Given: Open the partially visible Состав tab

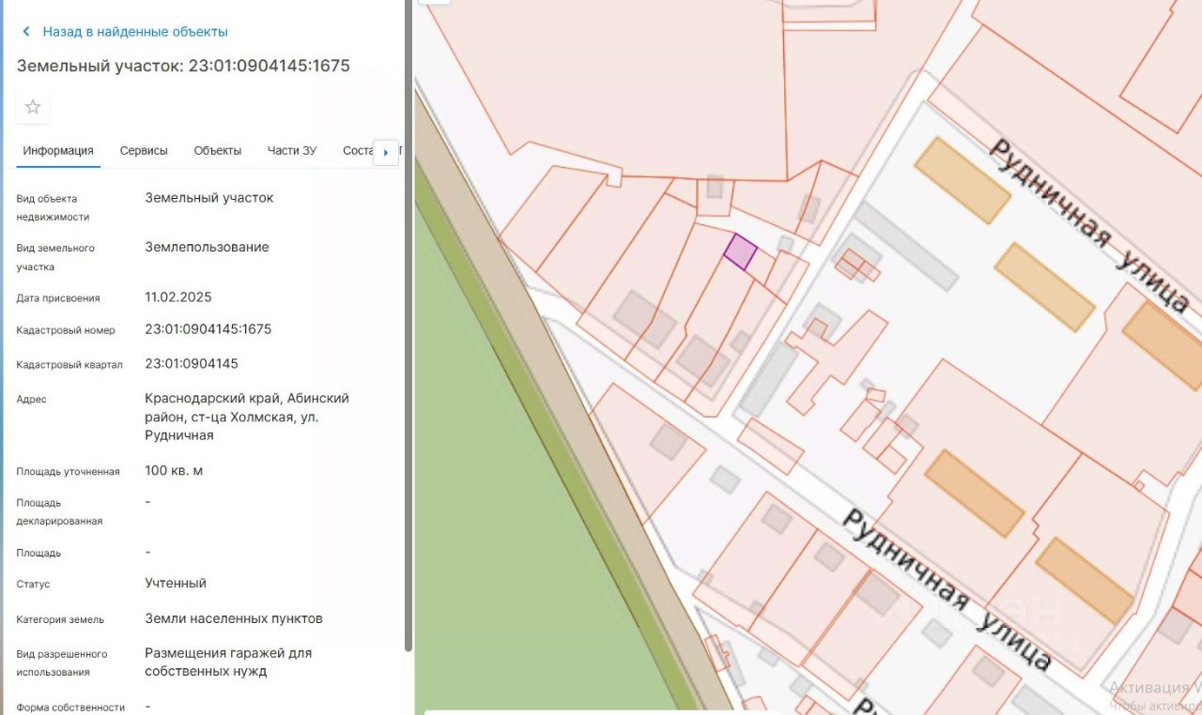Looking at the screenshot, I should pyautogui.click(x=358, y=151).
